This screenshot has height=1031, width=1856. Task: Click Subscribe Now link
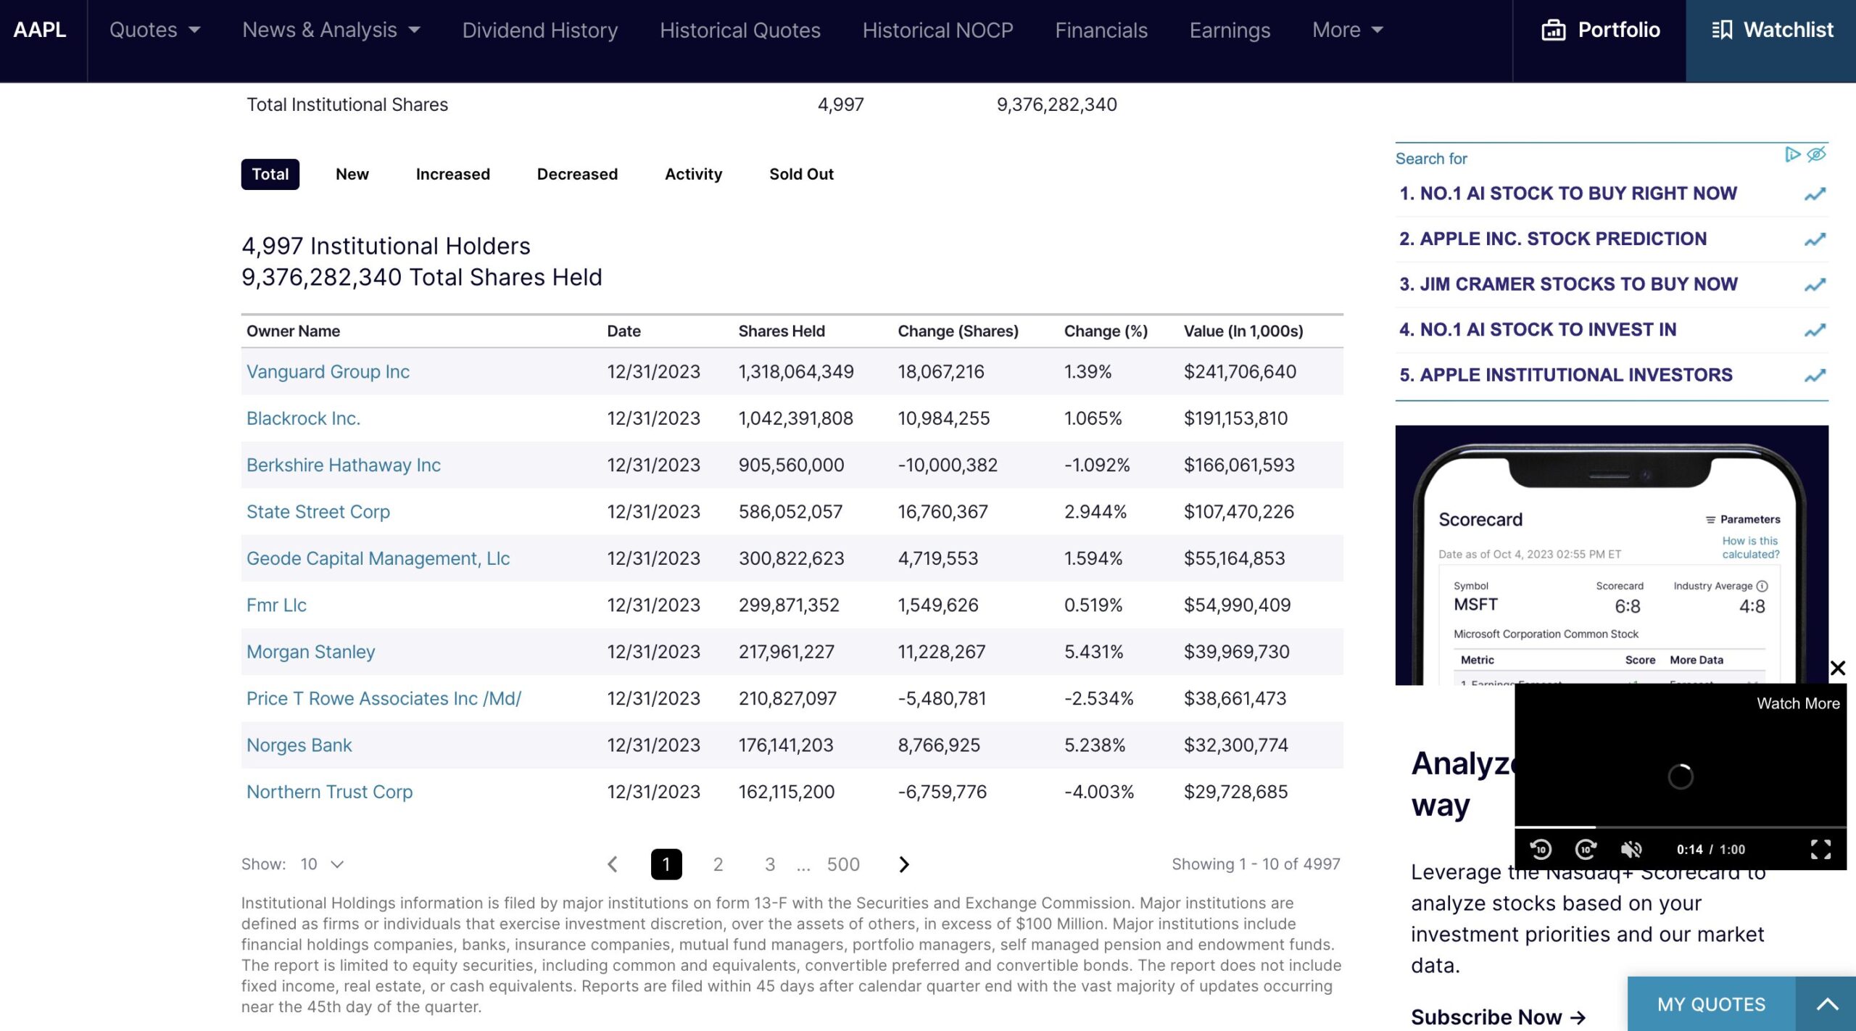1498,1017
